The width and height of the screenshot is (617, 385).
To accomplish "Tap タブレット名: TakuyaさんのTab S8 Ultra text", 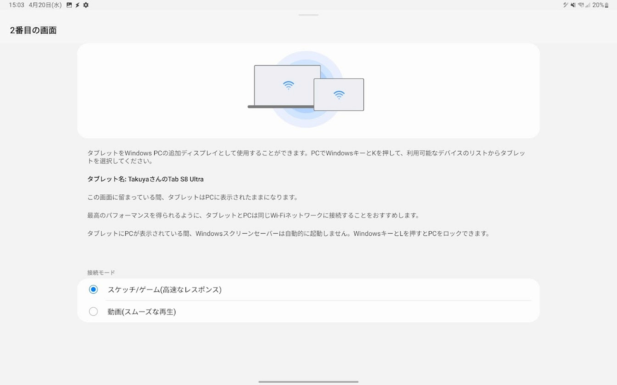I will tap(145, 179).
